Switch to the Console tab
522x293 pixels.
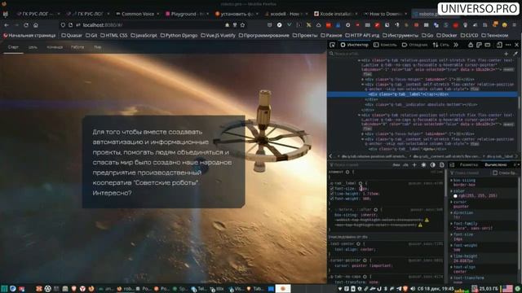[x=385, y=45]
